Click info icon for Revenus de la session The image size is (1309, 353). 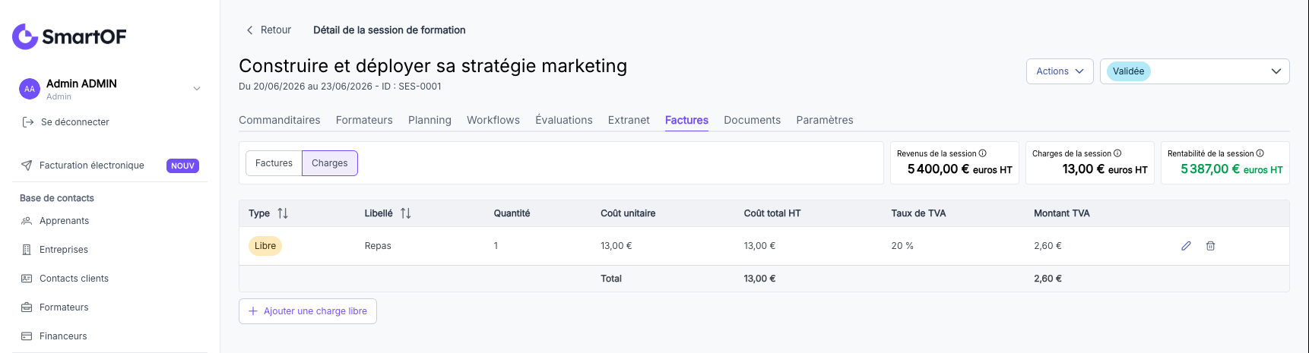983,153
